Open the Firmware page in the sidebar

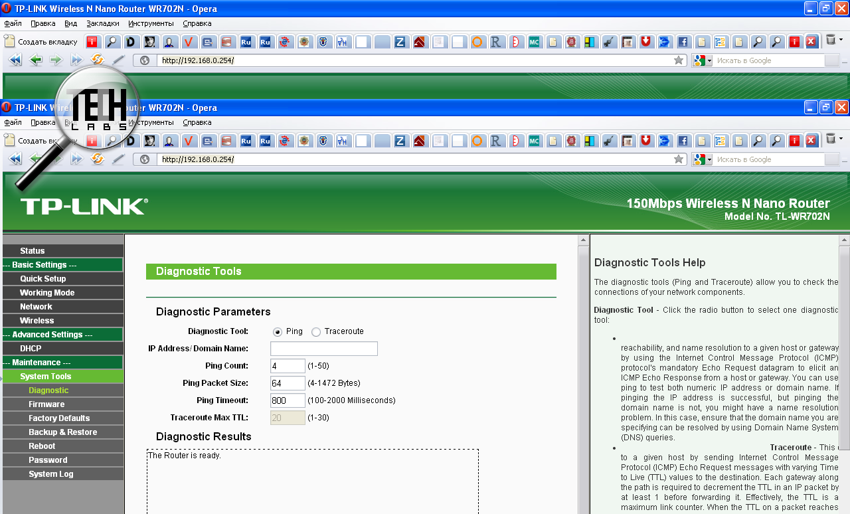pos(46,404)
